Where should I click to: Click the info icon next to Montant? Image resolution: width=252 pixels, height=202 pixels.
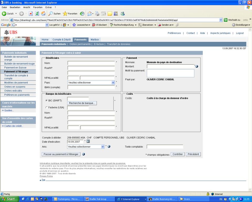(x=196, y=66)
